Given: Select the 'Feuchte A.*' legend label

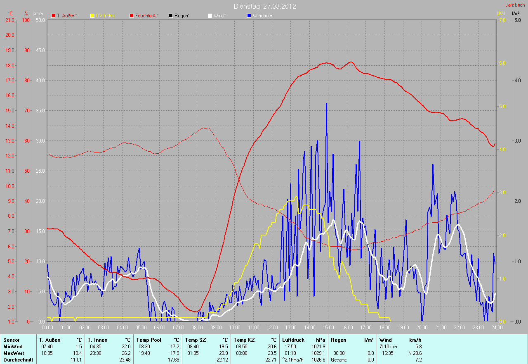Looking at the screenshot, I should click(x=147, y=16).
